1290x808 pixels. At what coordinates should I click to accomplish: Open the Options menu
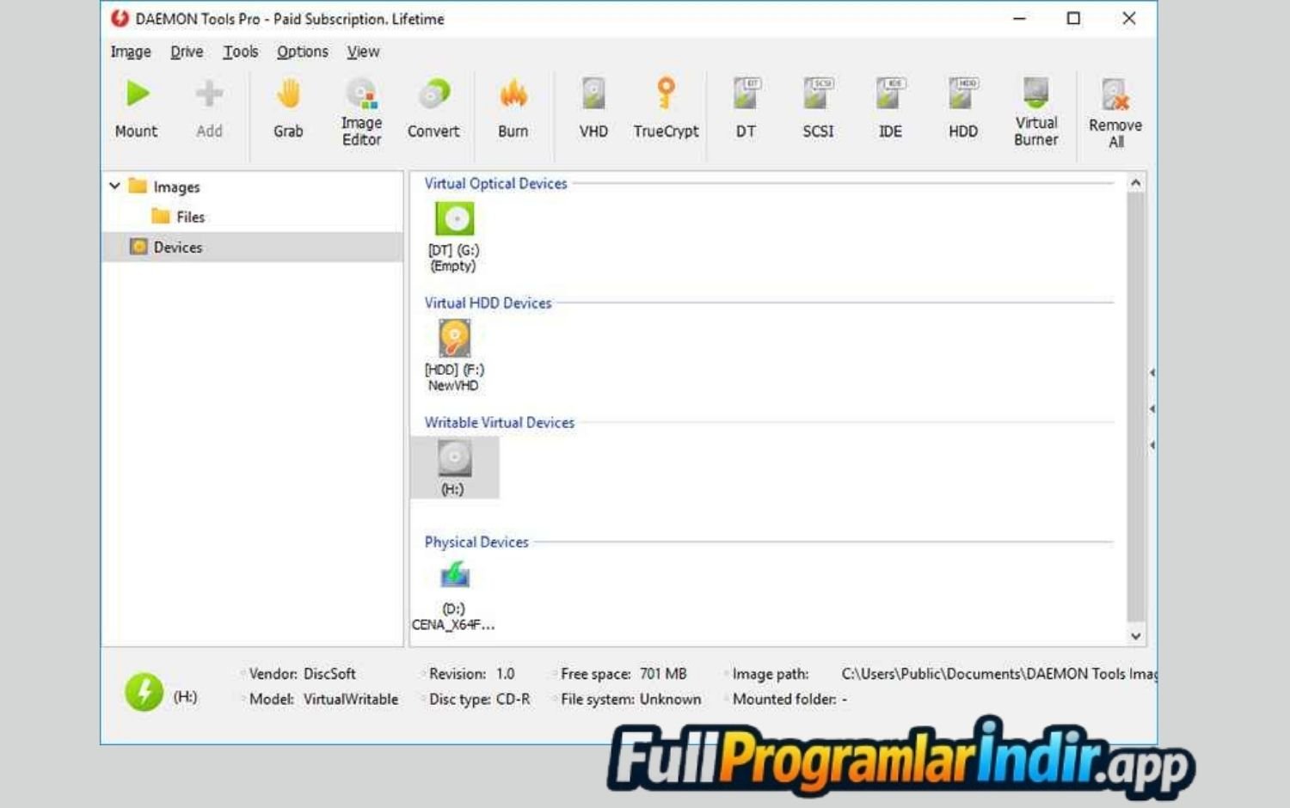pos(302,52)
